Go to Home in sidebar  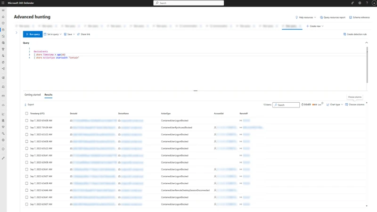click(3, 17)
